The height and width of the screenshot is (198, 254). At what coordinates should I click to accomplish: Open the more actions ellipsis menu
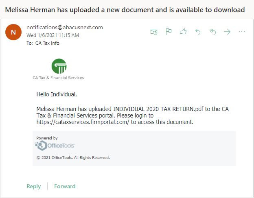pos(242,32)
